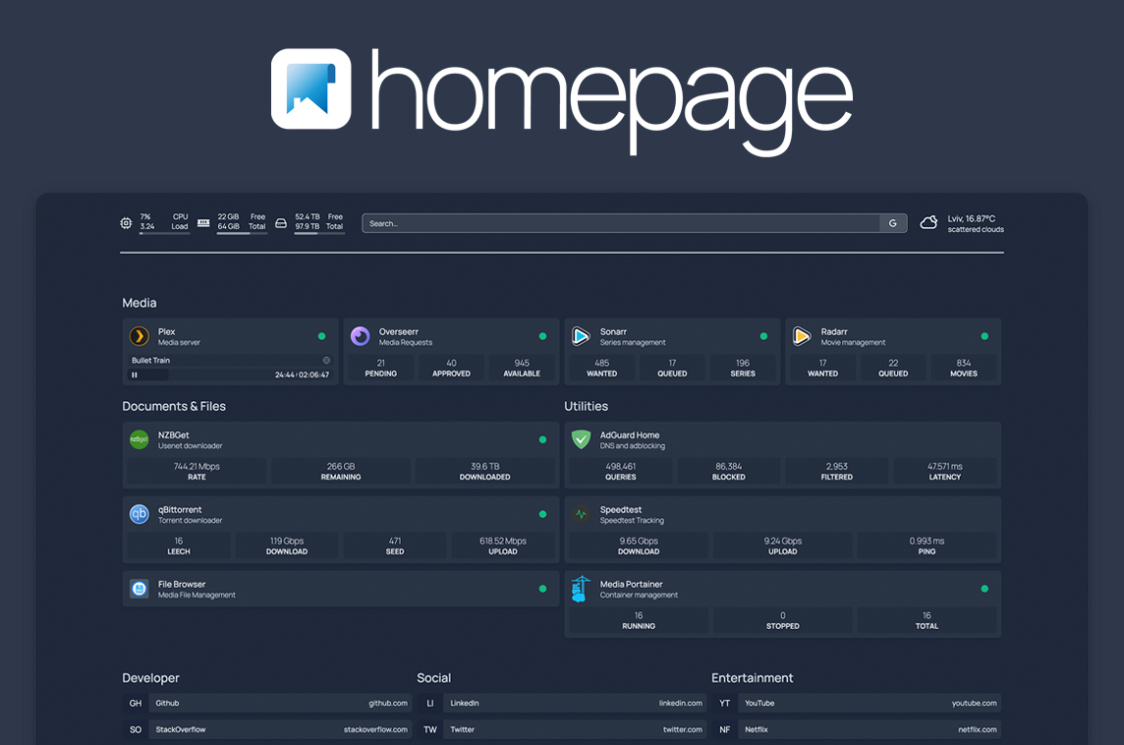Click the Plex playback progress bar

point(229,375)
